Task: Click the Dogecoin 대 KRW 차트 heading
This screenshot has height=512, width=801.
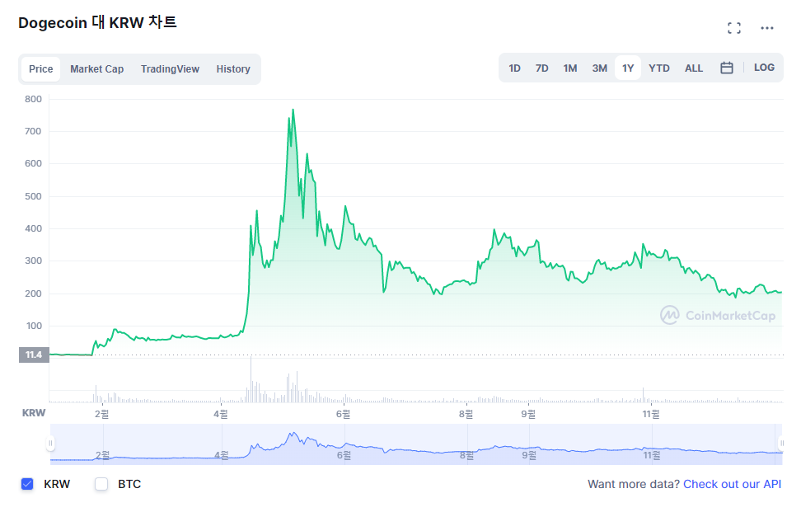Action: (x=97, y=22)
